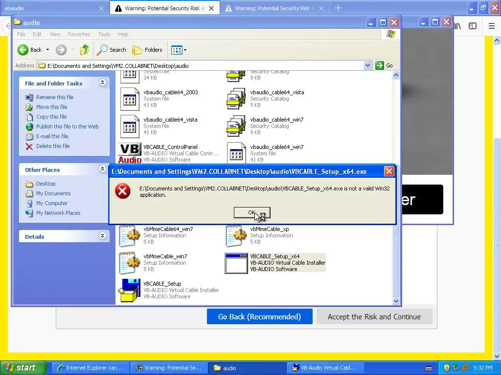Screen dimensions: 501x375
Task: Open the View menu
Action: [x=55, y=34]
